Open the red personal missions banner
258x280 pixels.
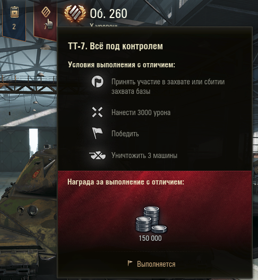click(x=46, y=20)
